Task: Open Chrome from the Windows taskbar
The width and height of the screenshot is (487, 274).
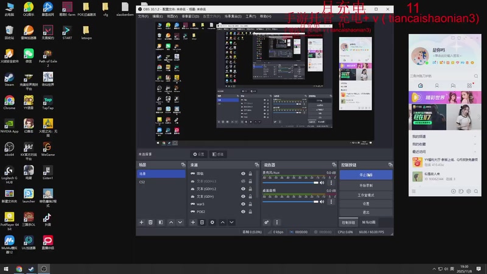Action: point(19,269)
